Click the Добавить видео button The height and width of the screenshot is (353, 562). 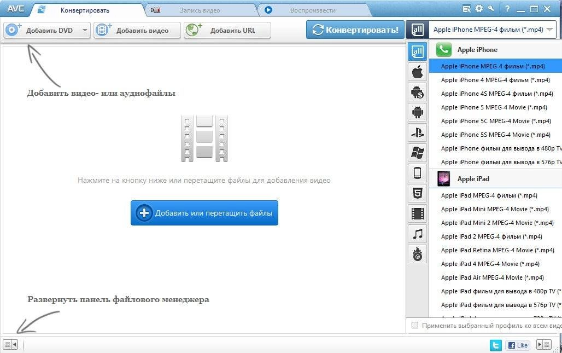click(x=137, y=31)
